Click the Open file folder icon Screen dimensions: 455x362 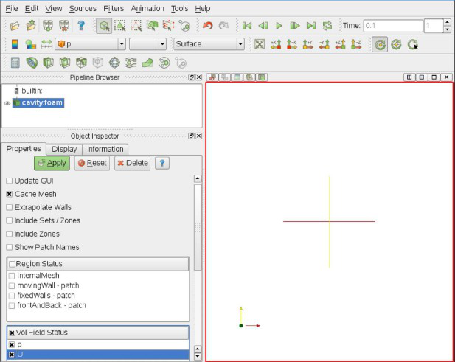[x=15, y=26]
